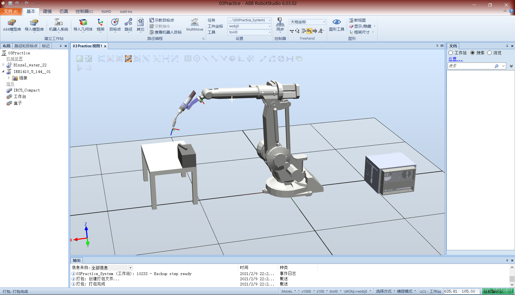Click the 位置... link
The width and height of the screenshot is (515, 295).
pos(456,59)
